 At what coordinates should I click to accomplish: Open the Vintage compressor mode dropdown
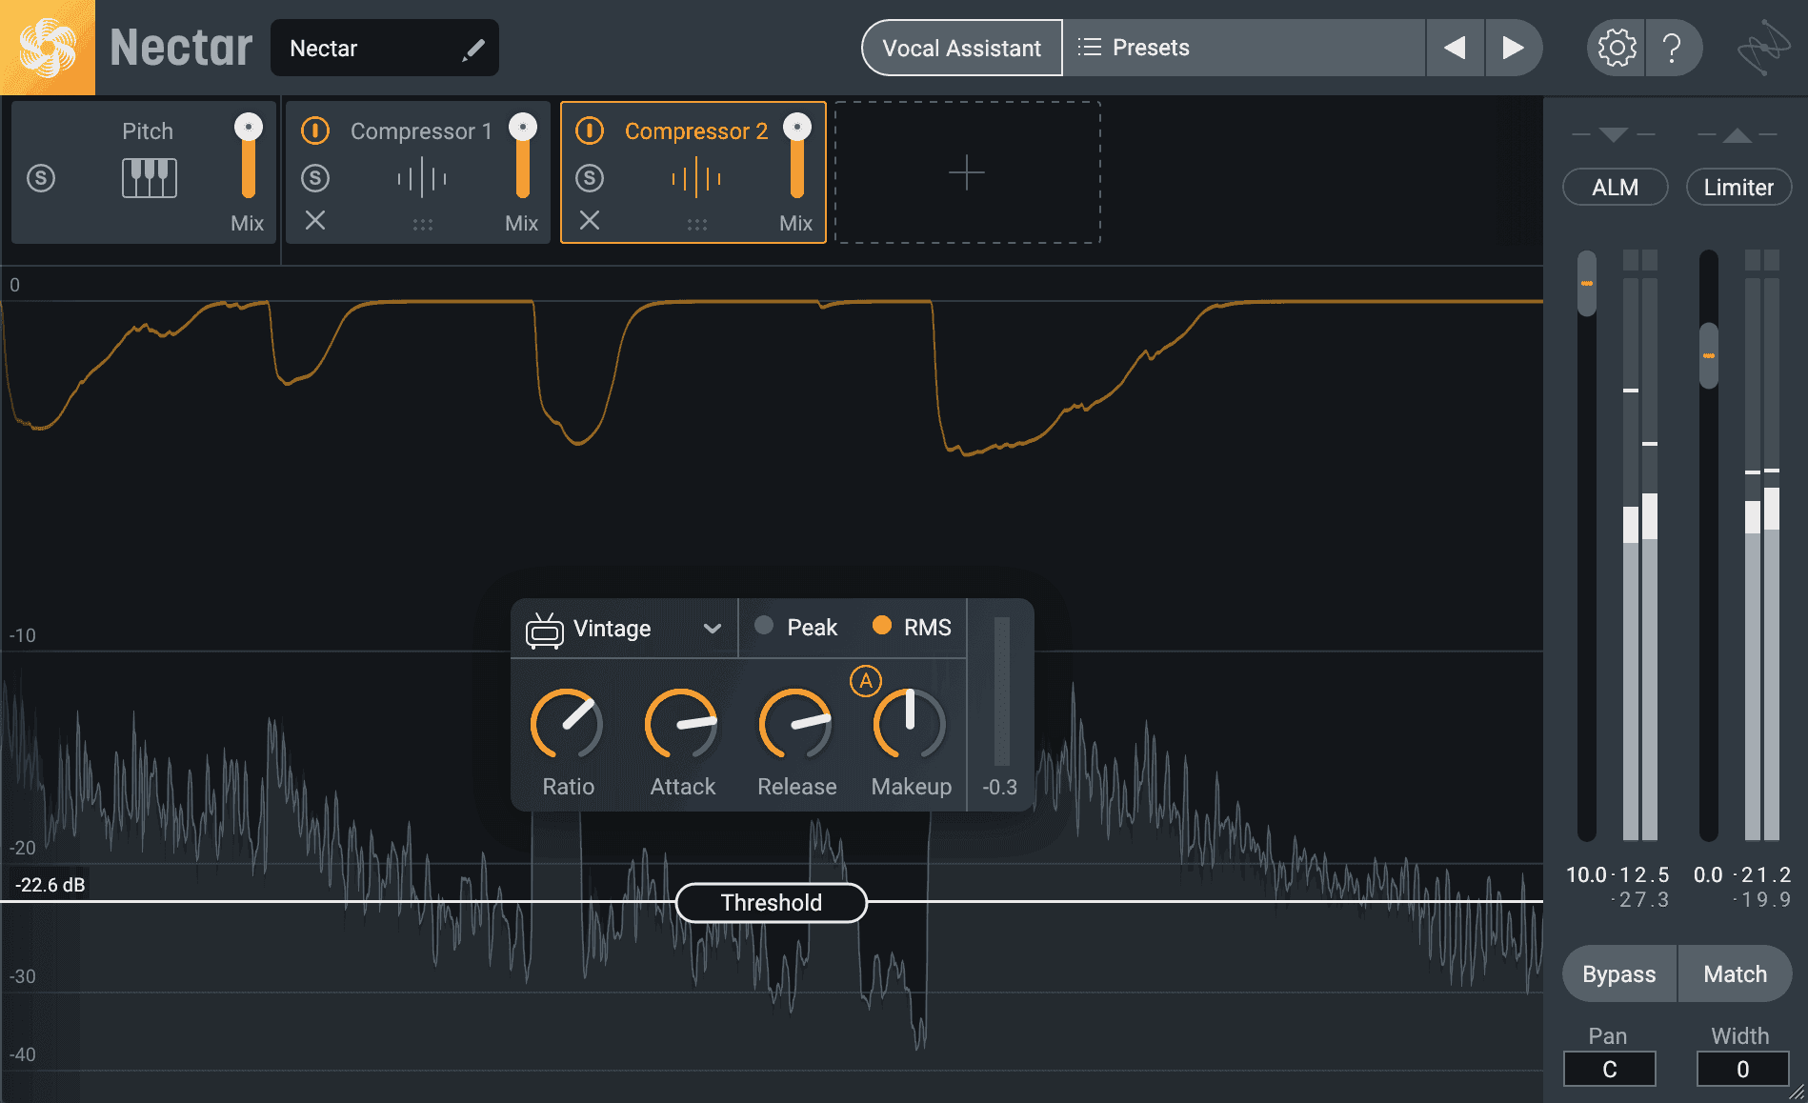624,629
